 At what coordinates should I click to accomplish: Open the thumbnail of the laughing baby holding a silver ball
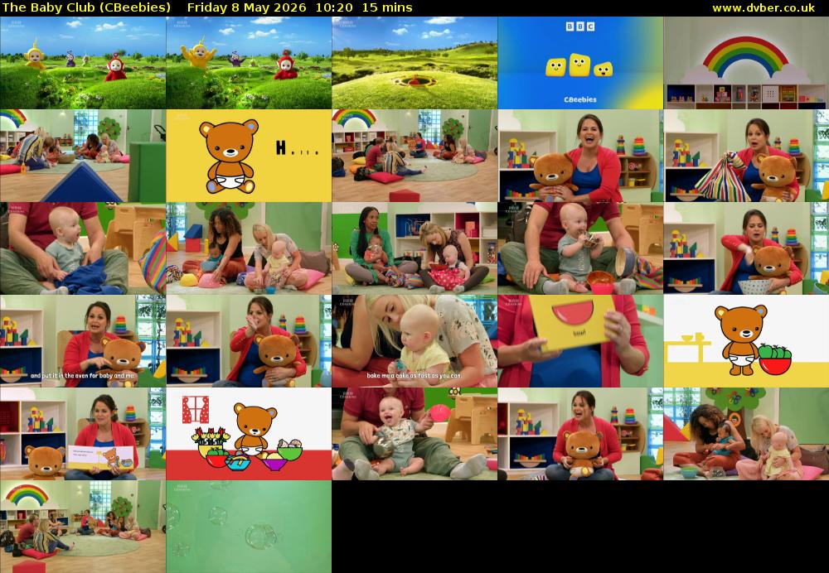414,434
